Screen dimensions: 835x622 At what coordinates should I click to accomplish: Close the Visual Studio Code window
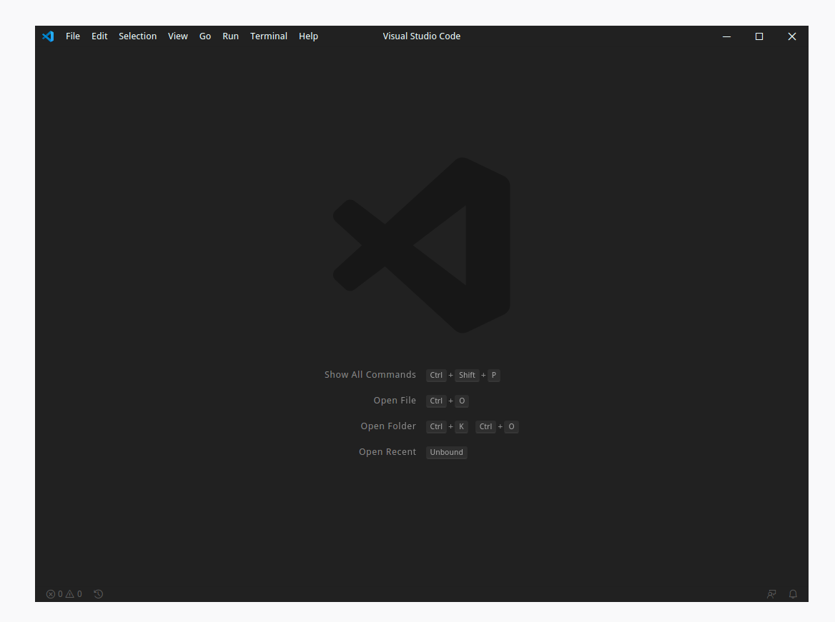coord(792,36)
